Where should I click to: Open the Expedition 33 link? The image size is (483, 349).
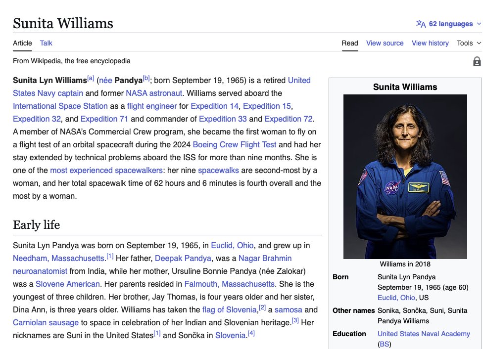223,119
